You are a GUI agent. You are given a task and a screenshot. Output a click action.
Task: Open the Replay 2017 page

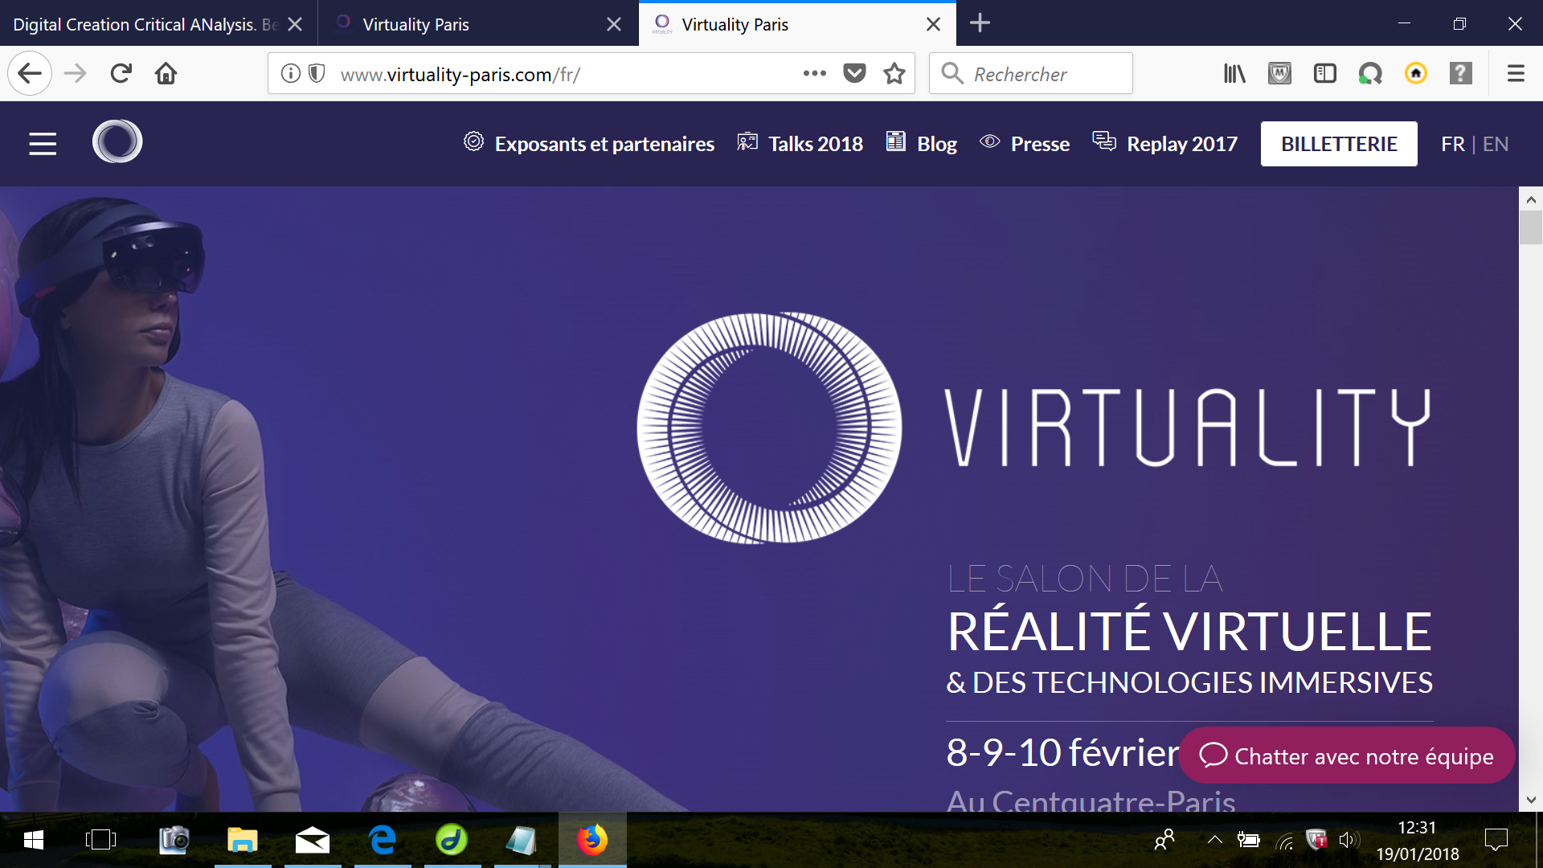pyautogui.click(x=1165, y=144)
